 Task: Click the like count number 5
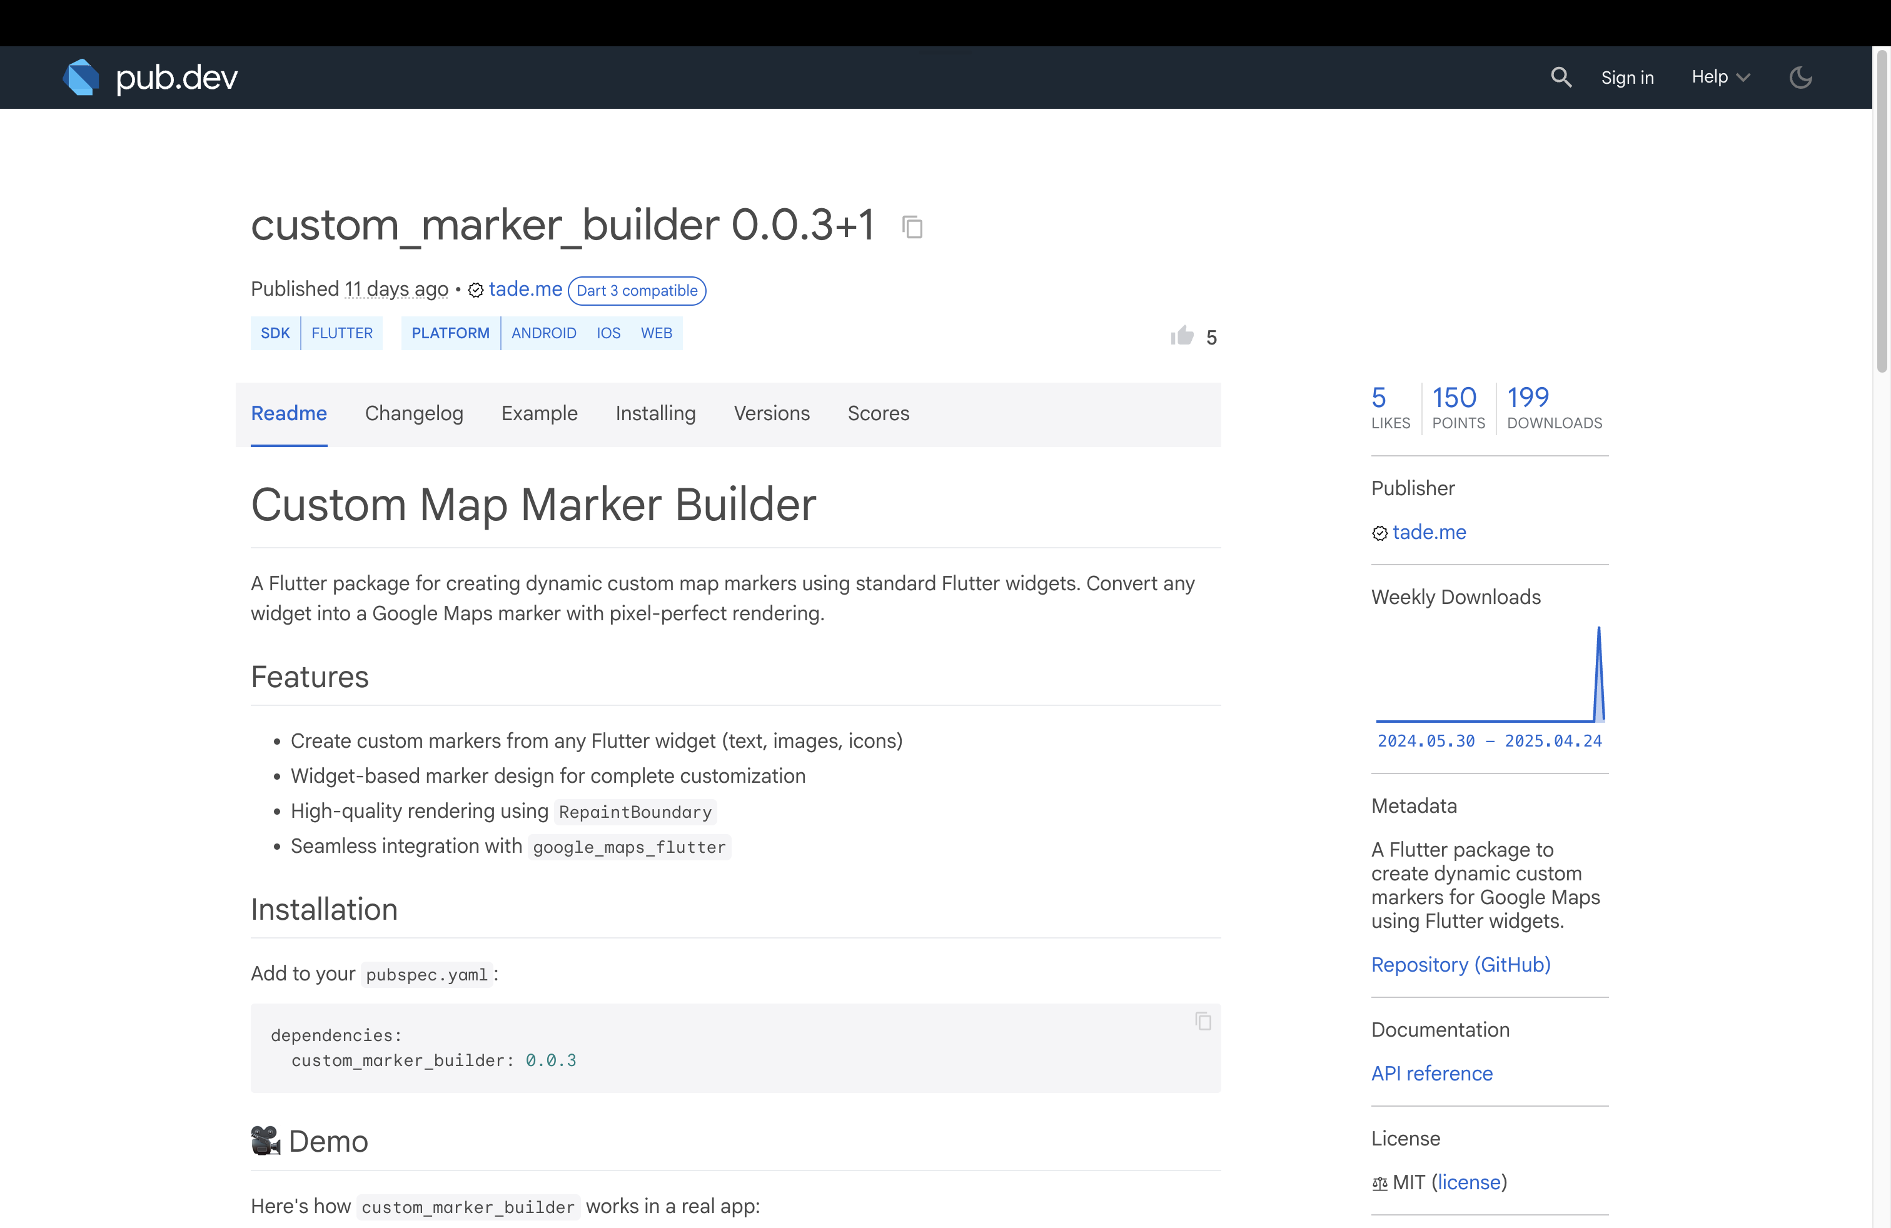tap(1211, 338)
